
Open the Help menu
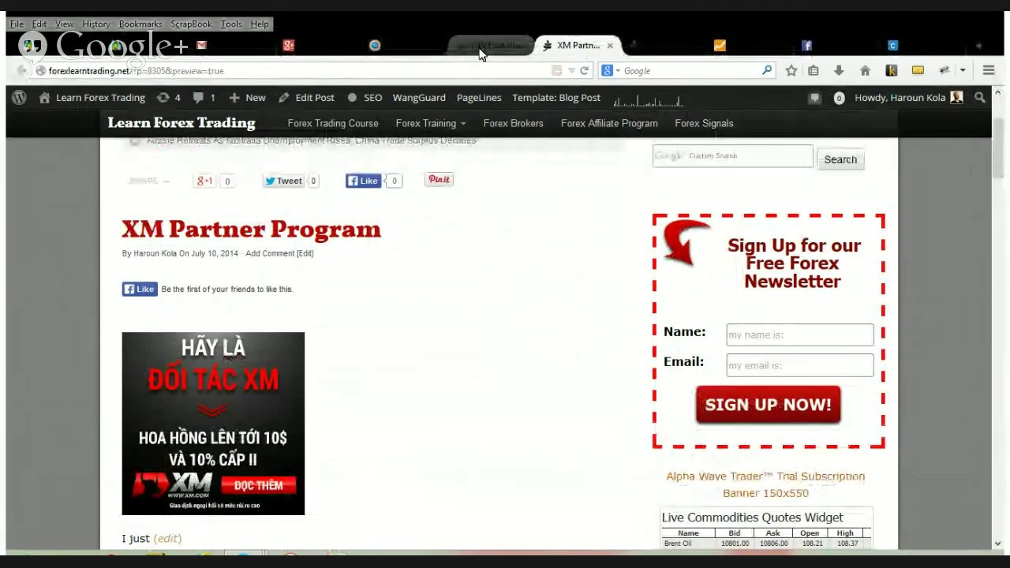coord(260,24)
